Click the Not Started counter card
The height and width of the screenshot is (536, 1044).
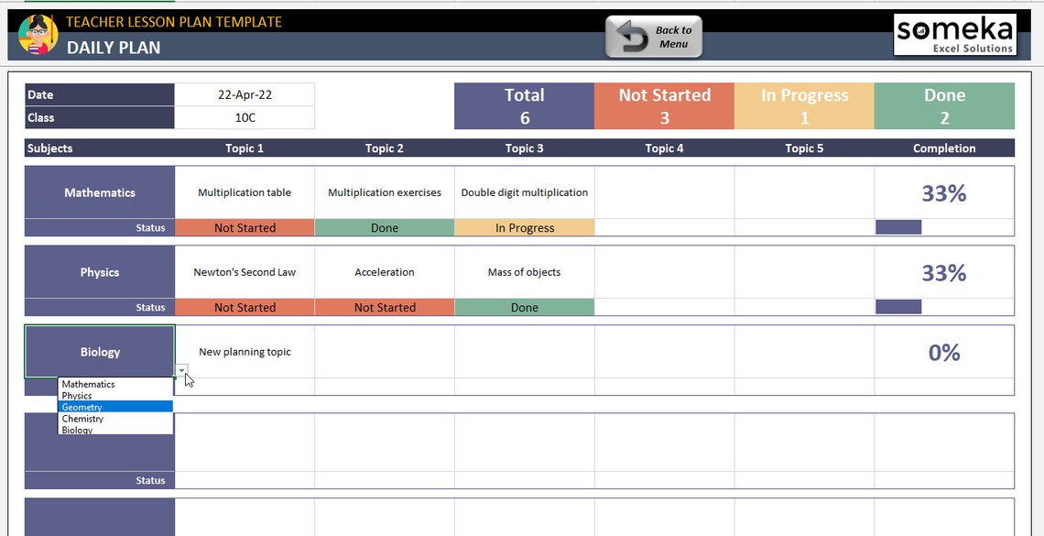[665, 104]
